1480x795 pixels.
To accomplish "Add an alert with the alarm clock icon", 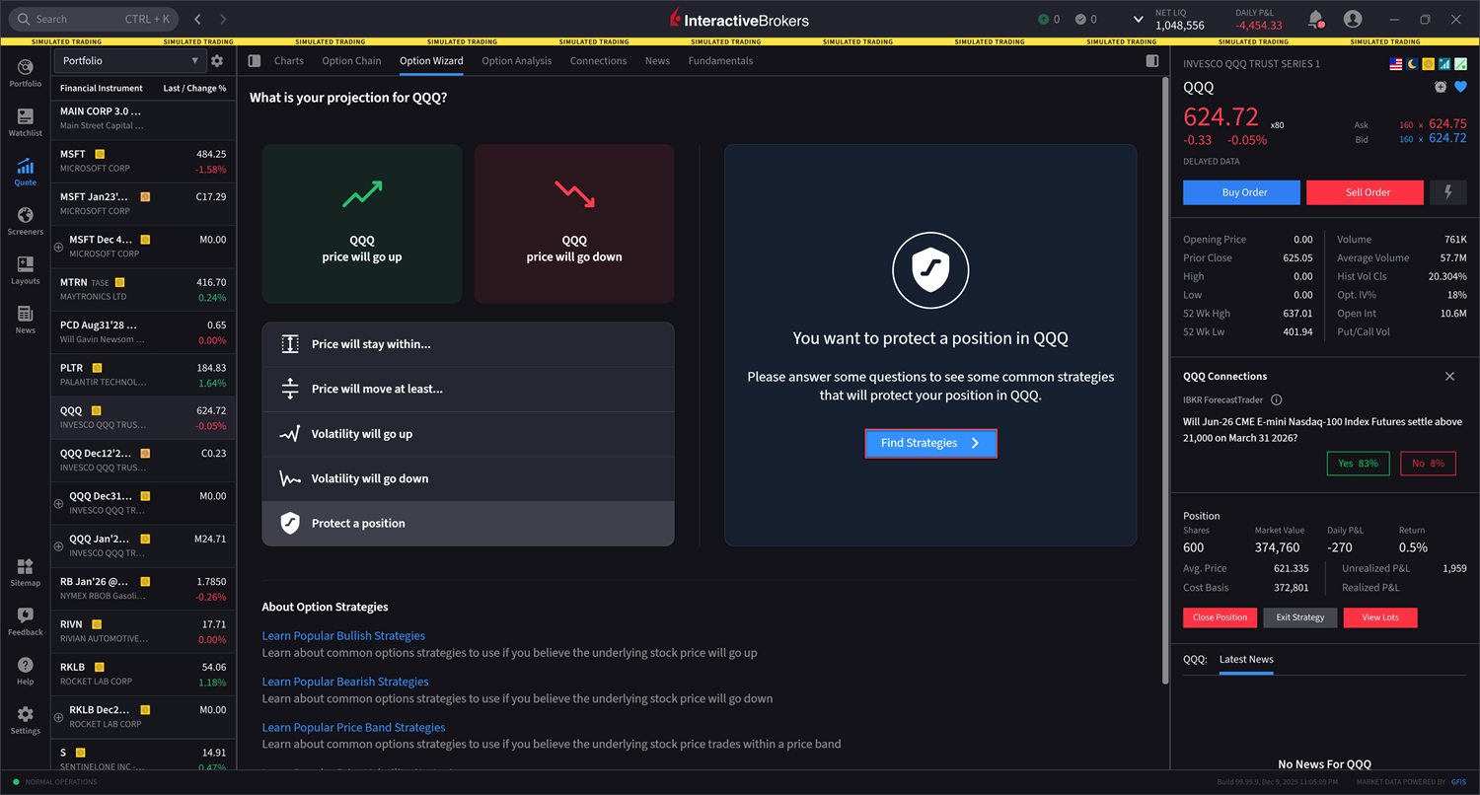I will (x=1441, y=87).
